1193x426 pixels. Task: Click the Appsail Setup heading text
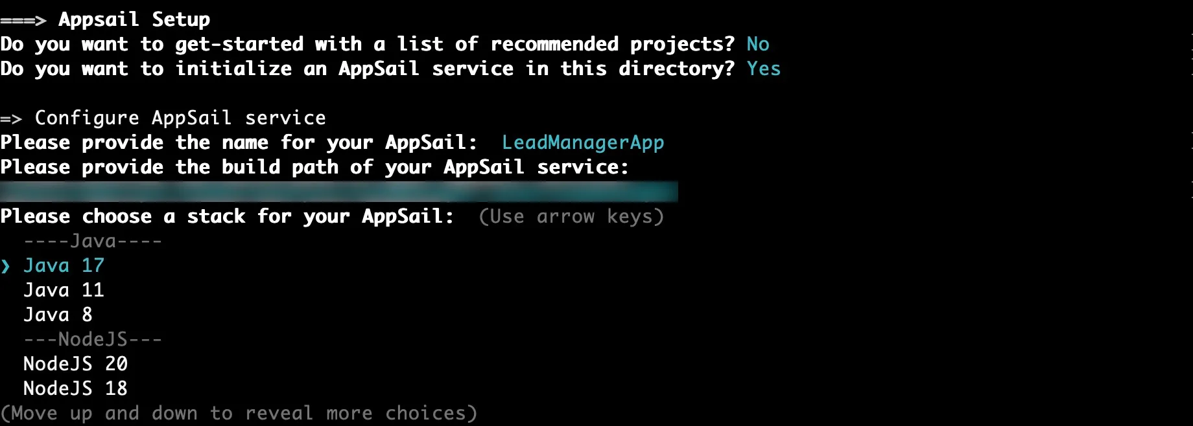[x=134, y=19]
